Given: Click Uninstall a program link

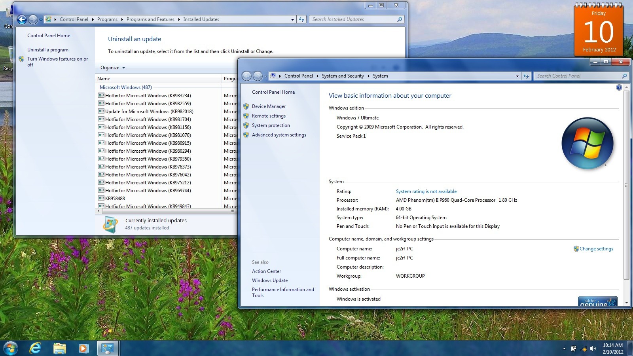Looking at the screenshot, I should click(x=48, y=50).
